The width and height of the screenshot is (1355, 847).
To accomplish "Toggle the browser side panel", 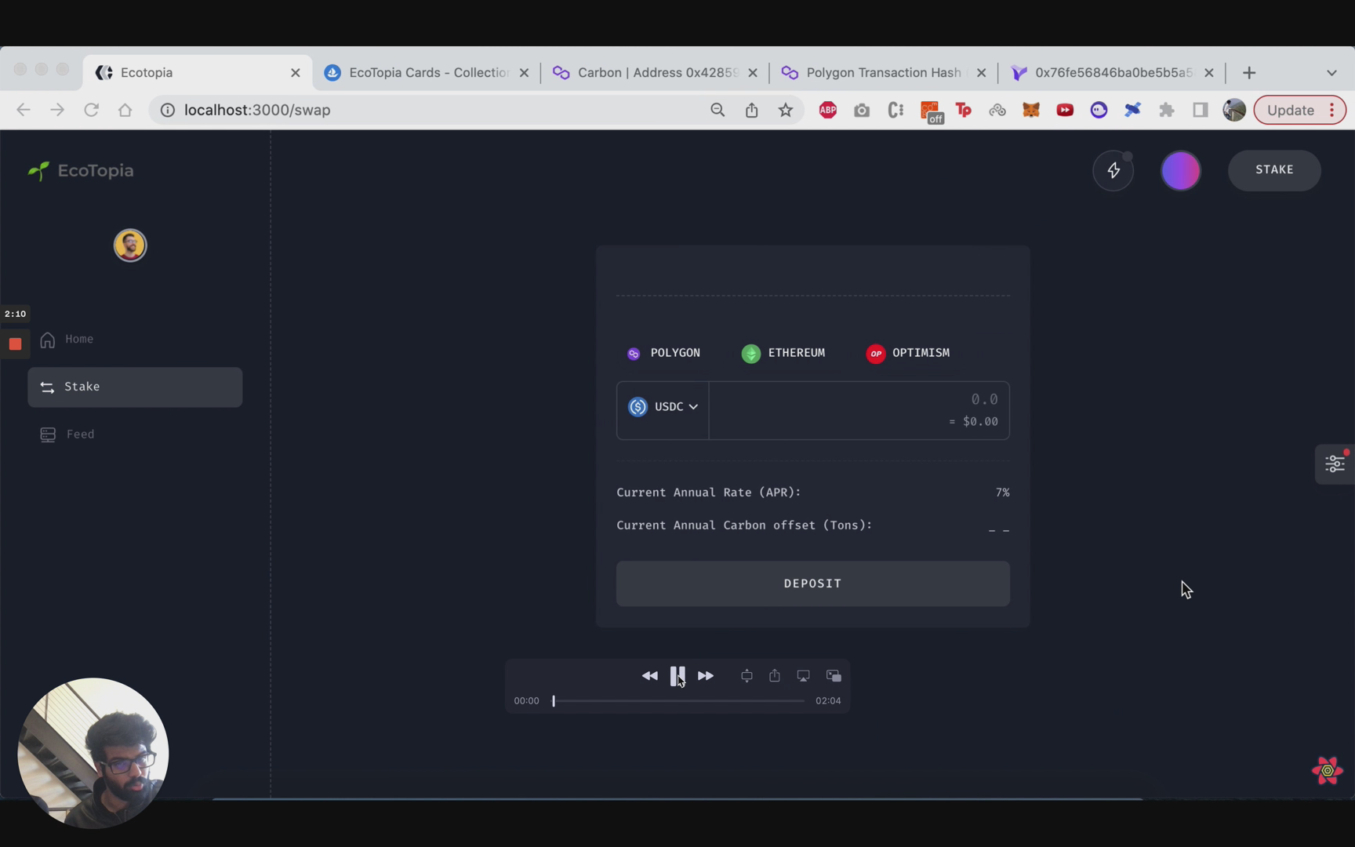I will pos(1200,111).
